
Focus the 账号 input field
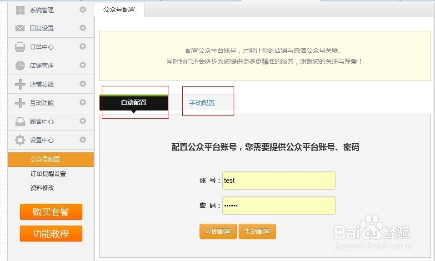tap(279, 181)
